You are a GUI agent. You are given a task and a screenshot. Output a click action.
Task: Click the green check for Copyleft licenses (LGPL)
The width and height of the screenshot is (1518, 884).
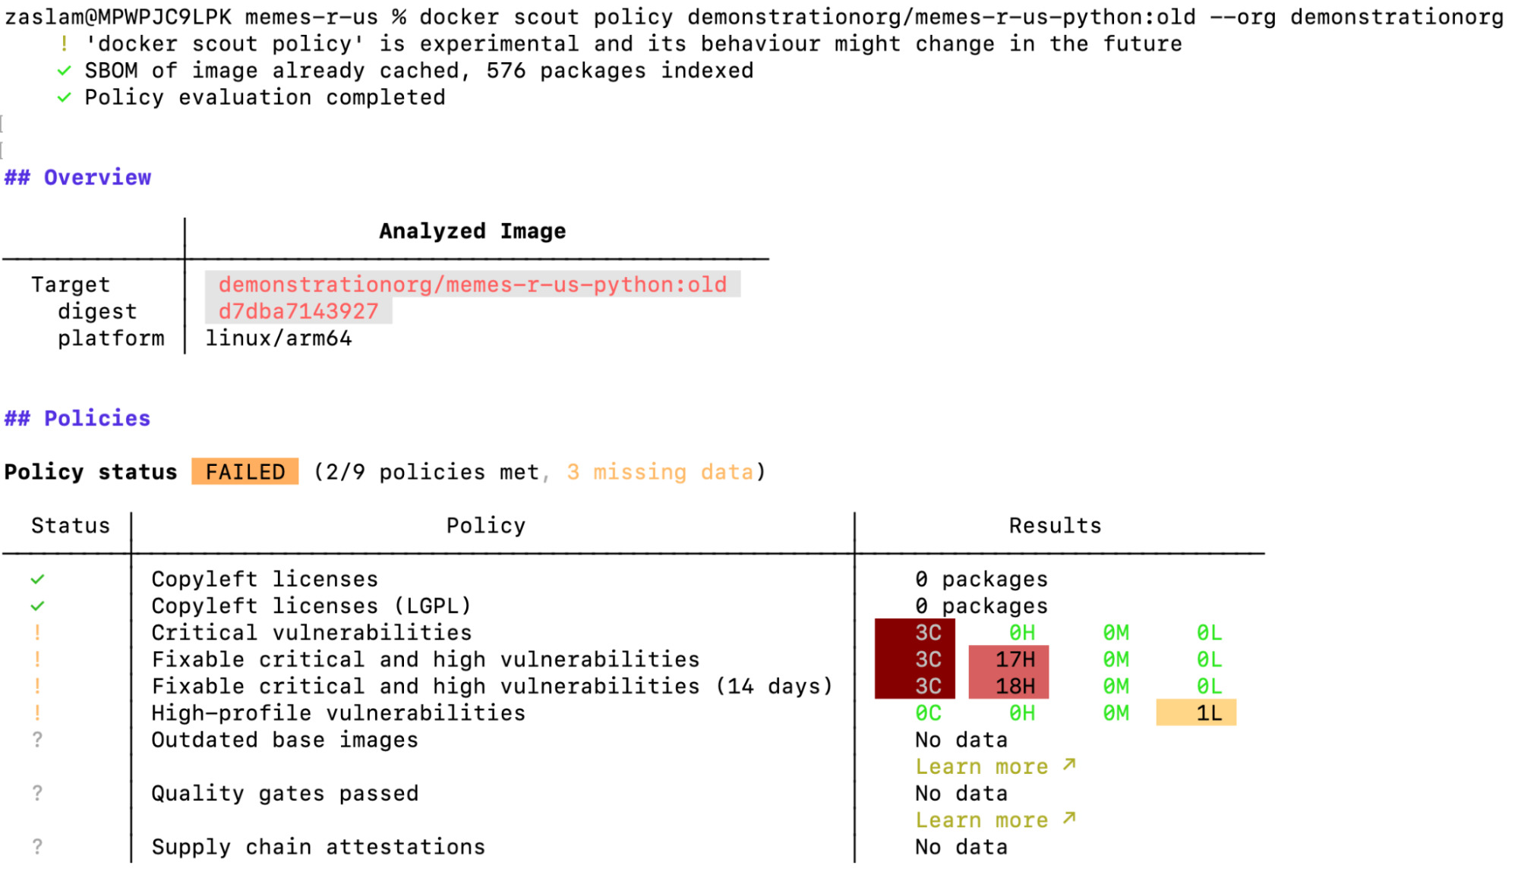tap(37, 606)
